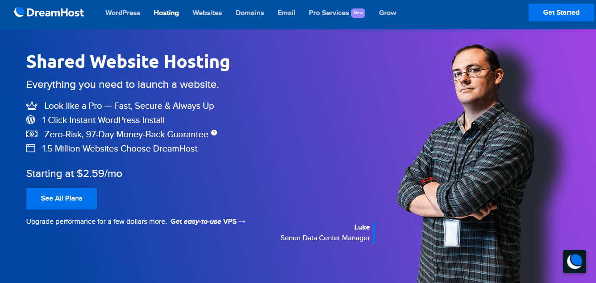This screenshot has width=596, height=283.
Task: Click the Upgrade performance for a few dollars text
Action: pos(96,221)
